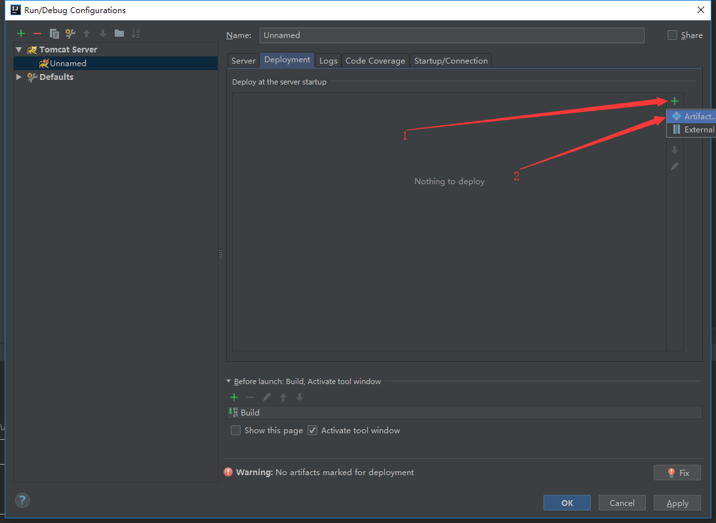
Task: Switch to the Server tab
Action: click(x=243, y=61)
